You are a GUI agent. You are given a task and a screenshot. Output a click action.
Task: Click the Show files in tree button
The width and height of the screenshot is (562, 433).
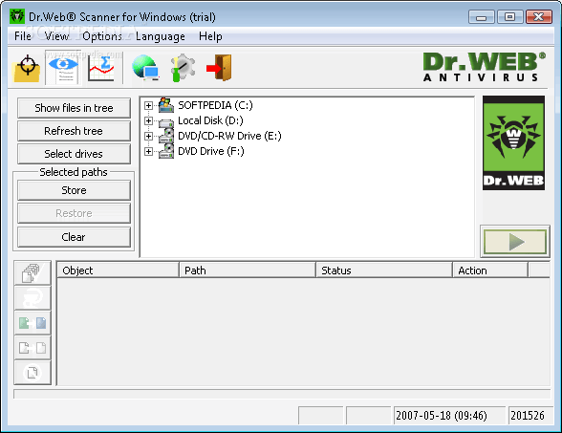coord(74,108)
